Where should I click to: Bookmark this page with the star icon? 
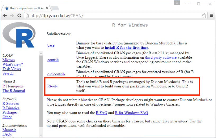[204, 16]
